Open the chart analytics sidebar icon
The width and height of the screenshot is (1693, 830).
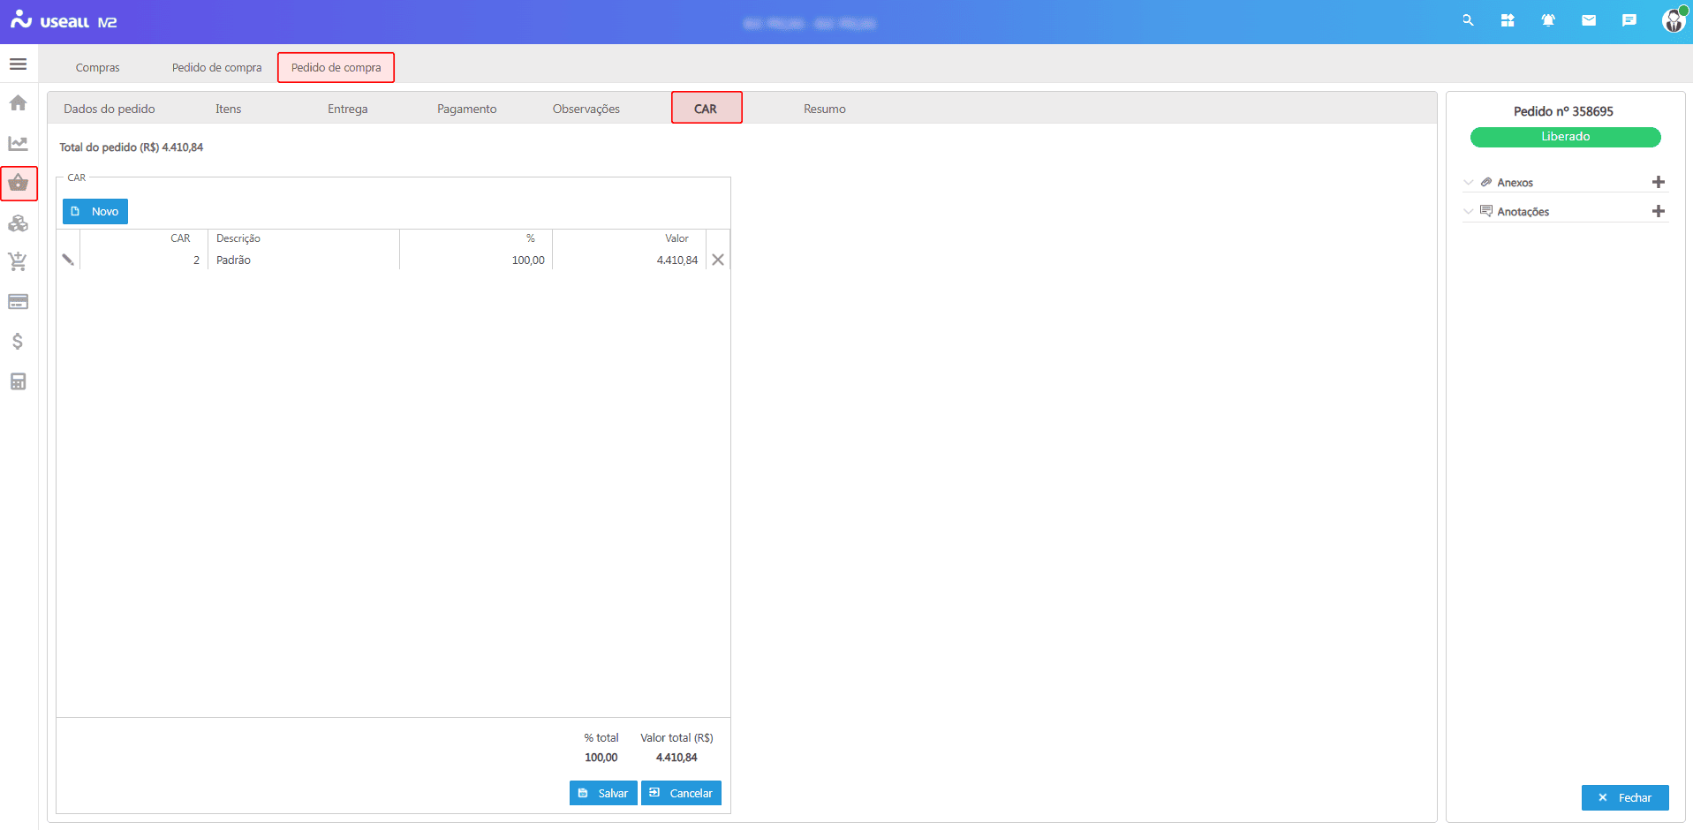(x=18, y=143)
